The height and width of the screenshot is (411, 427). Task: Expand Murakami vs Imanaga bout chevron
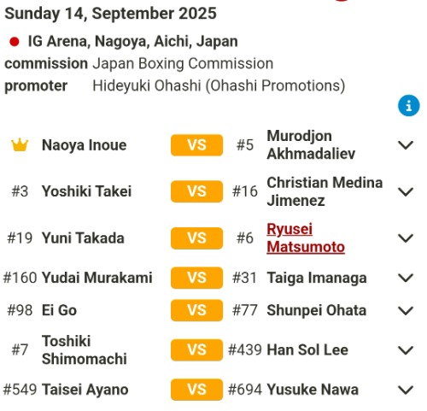(406, 278)
